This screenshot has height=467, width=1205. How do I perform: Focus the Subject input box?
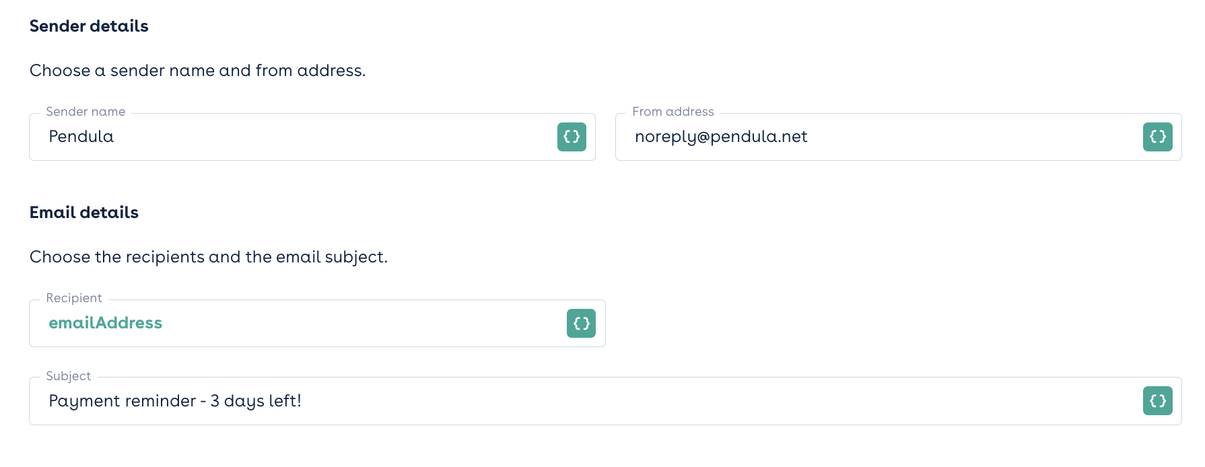click(x=605, y=401)
